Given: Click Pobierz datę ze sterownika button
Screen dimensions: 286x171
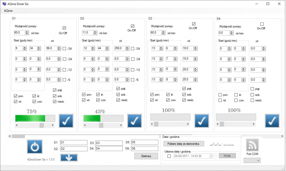Looking at the screenshot, I should point(184,144).
